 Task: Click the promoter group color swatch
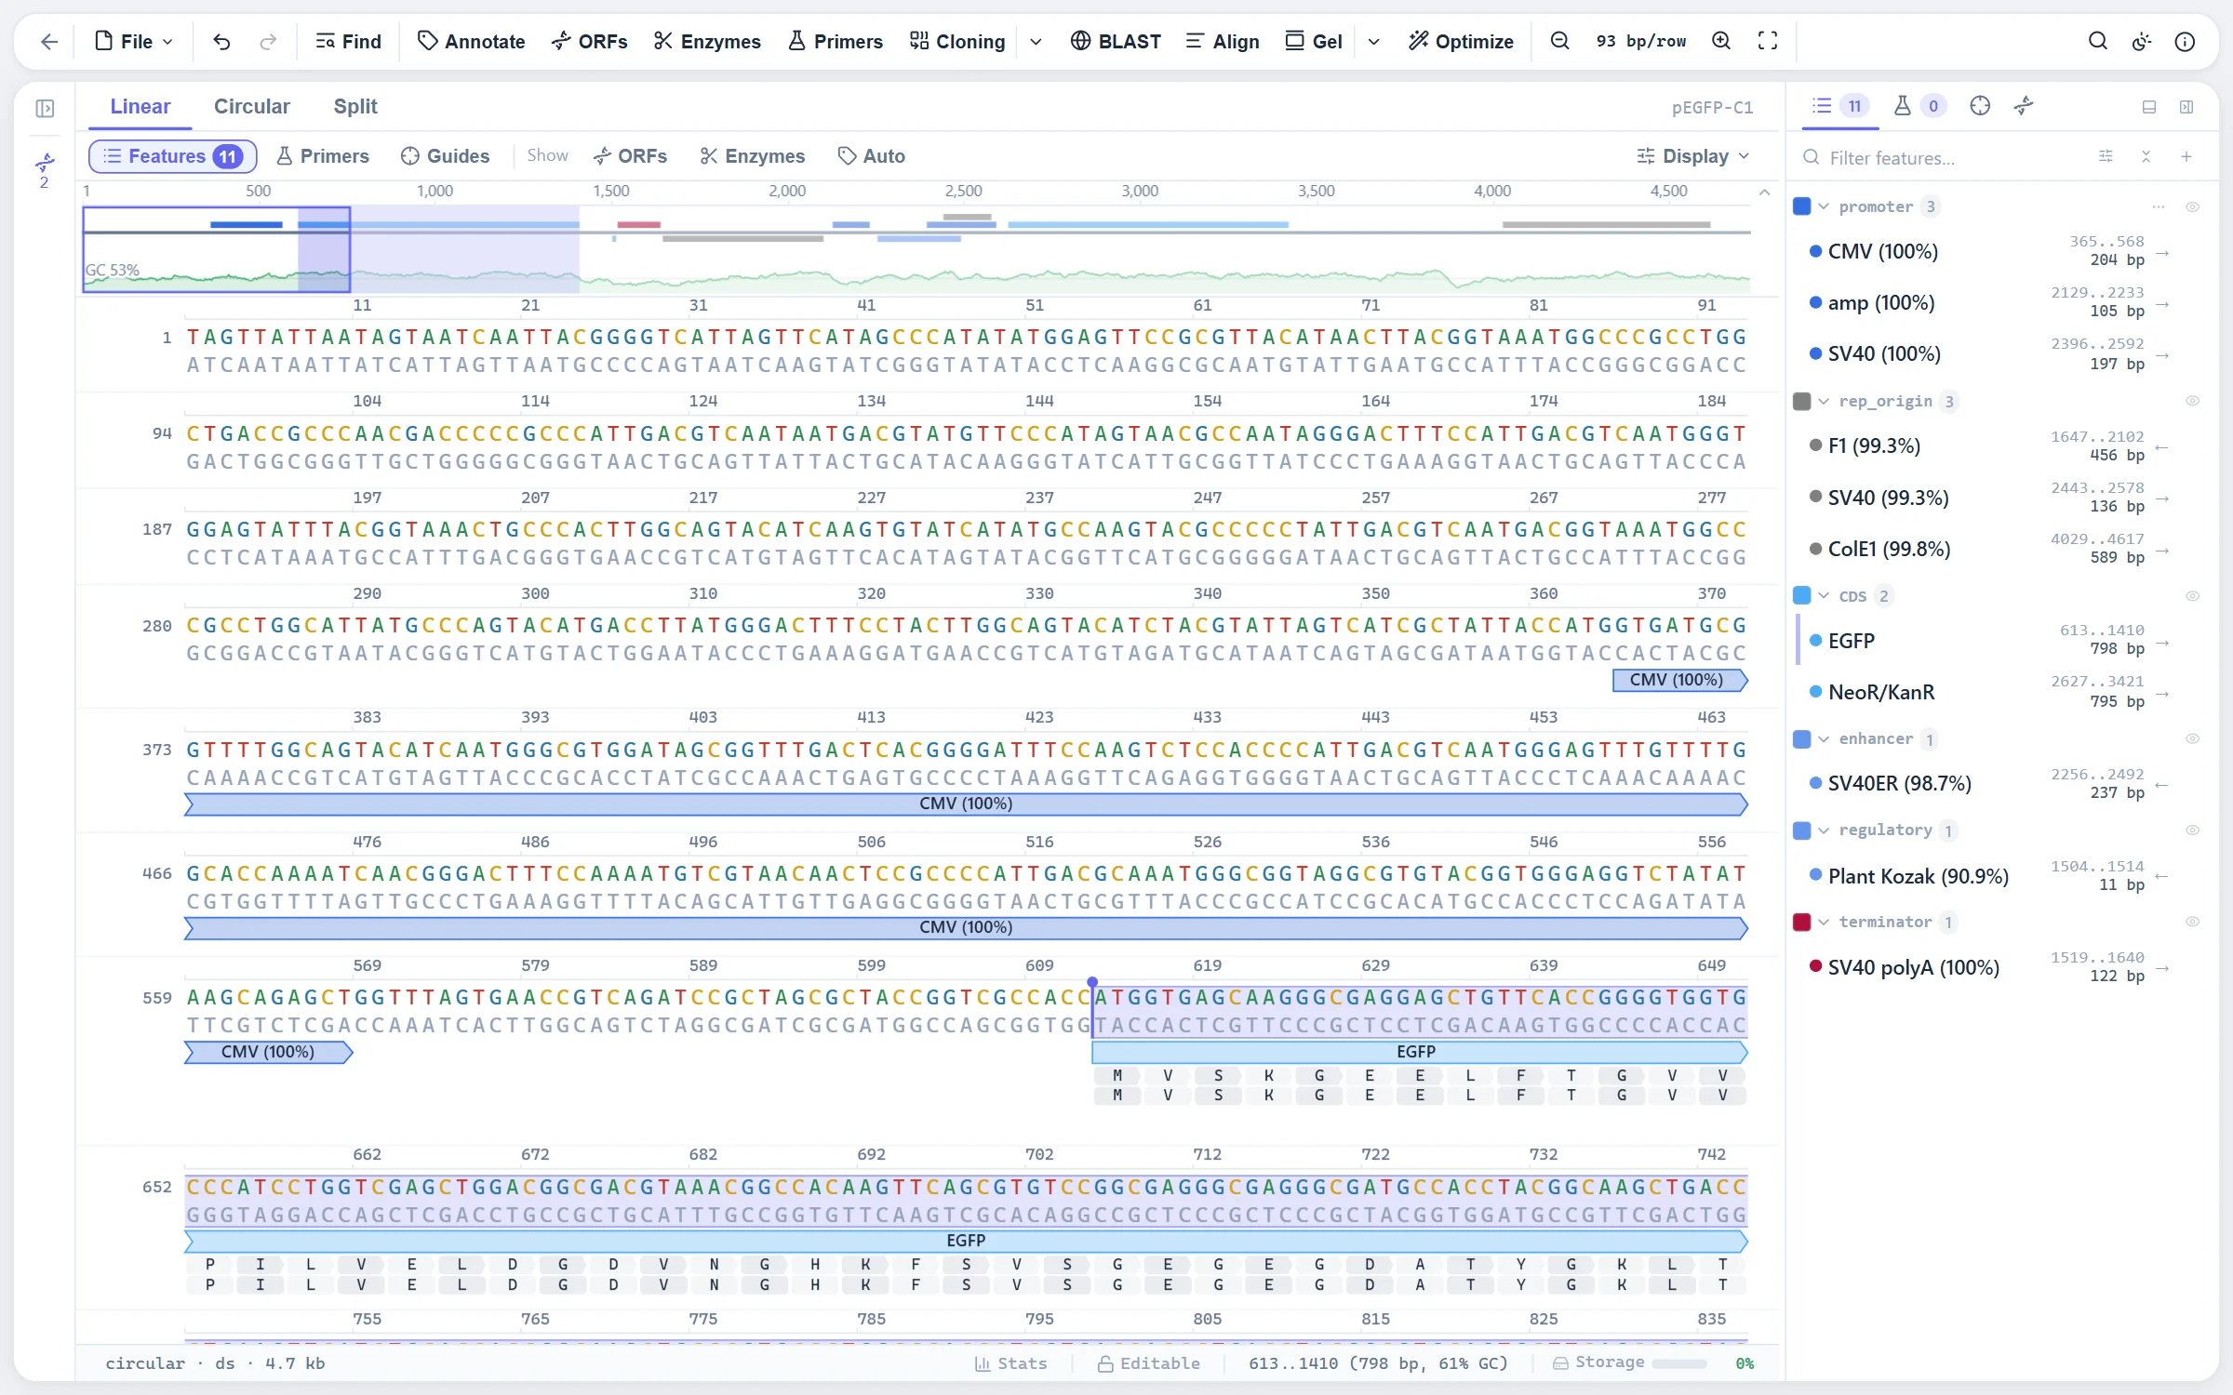coord(1802,206)
